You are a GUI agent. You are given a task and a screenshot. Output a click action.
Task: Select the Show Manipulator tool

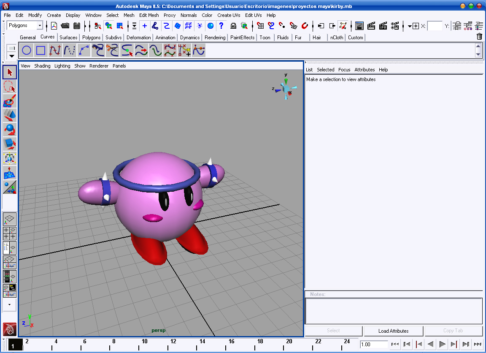pyautogui.click(x=10, y=187)
